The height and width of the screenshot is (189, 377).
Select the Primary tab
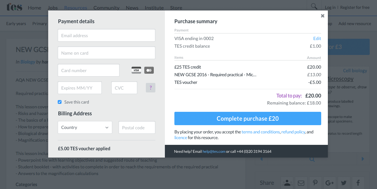pos(40,24)
